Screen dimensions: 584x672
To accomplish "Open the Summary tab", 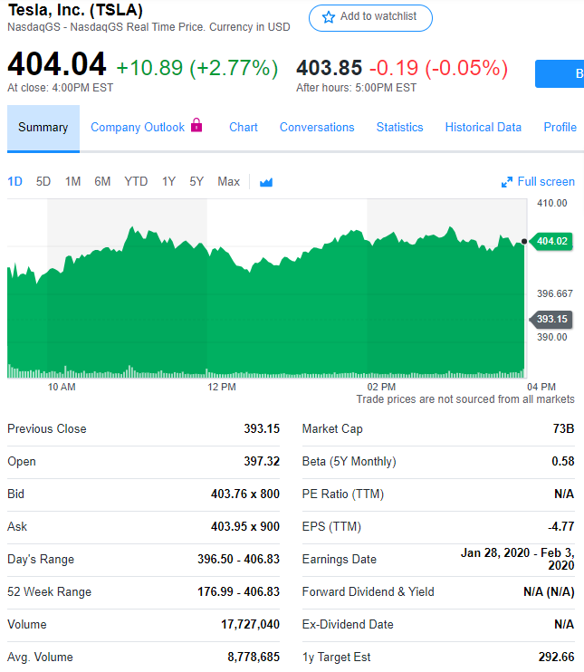I will pos(43,128).
